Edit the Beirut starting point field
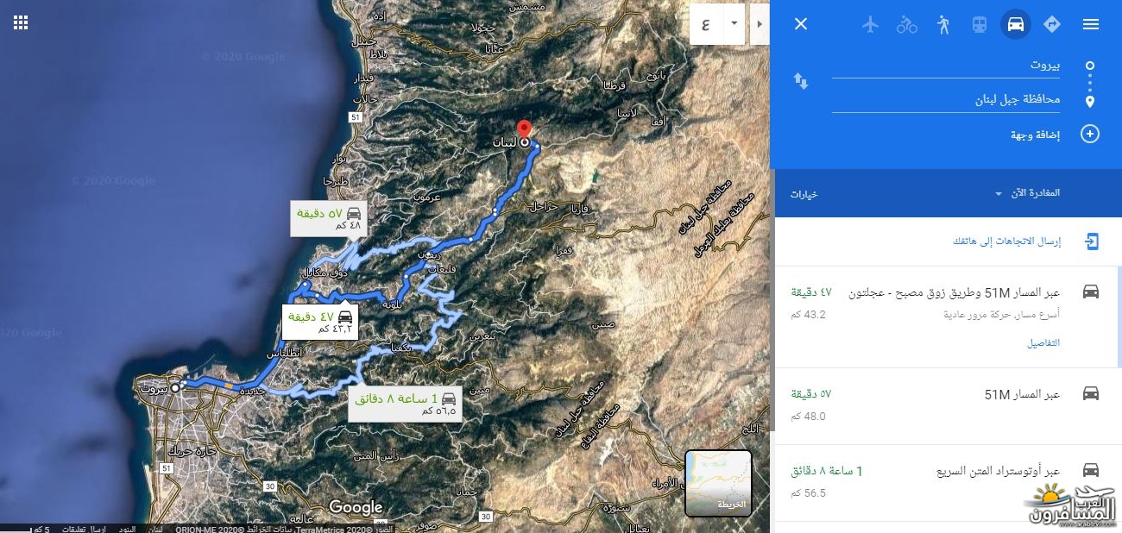The width and height of the screenshot is (1122, 533). [946, 66]
